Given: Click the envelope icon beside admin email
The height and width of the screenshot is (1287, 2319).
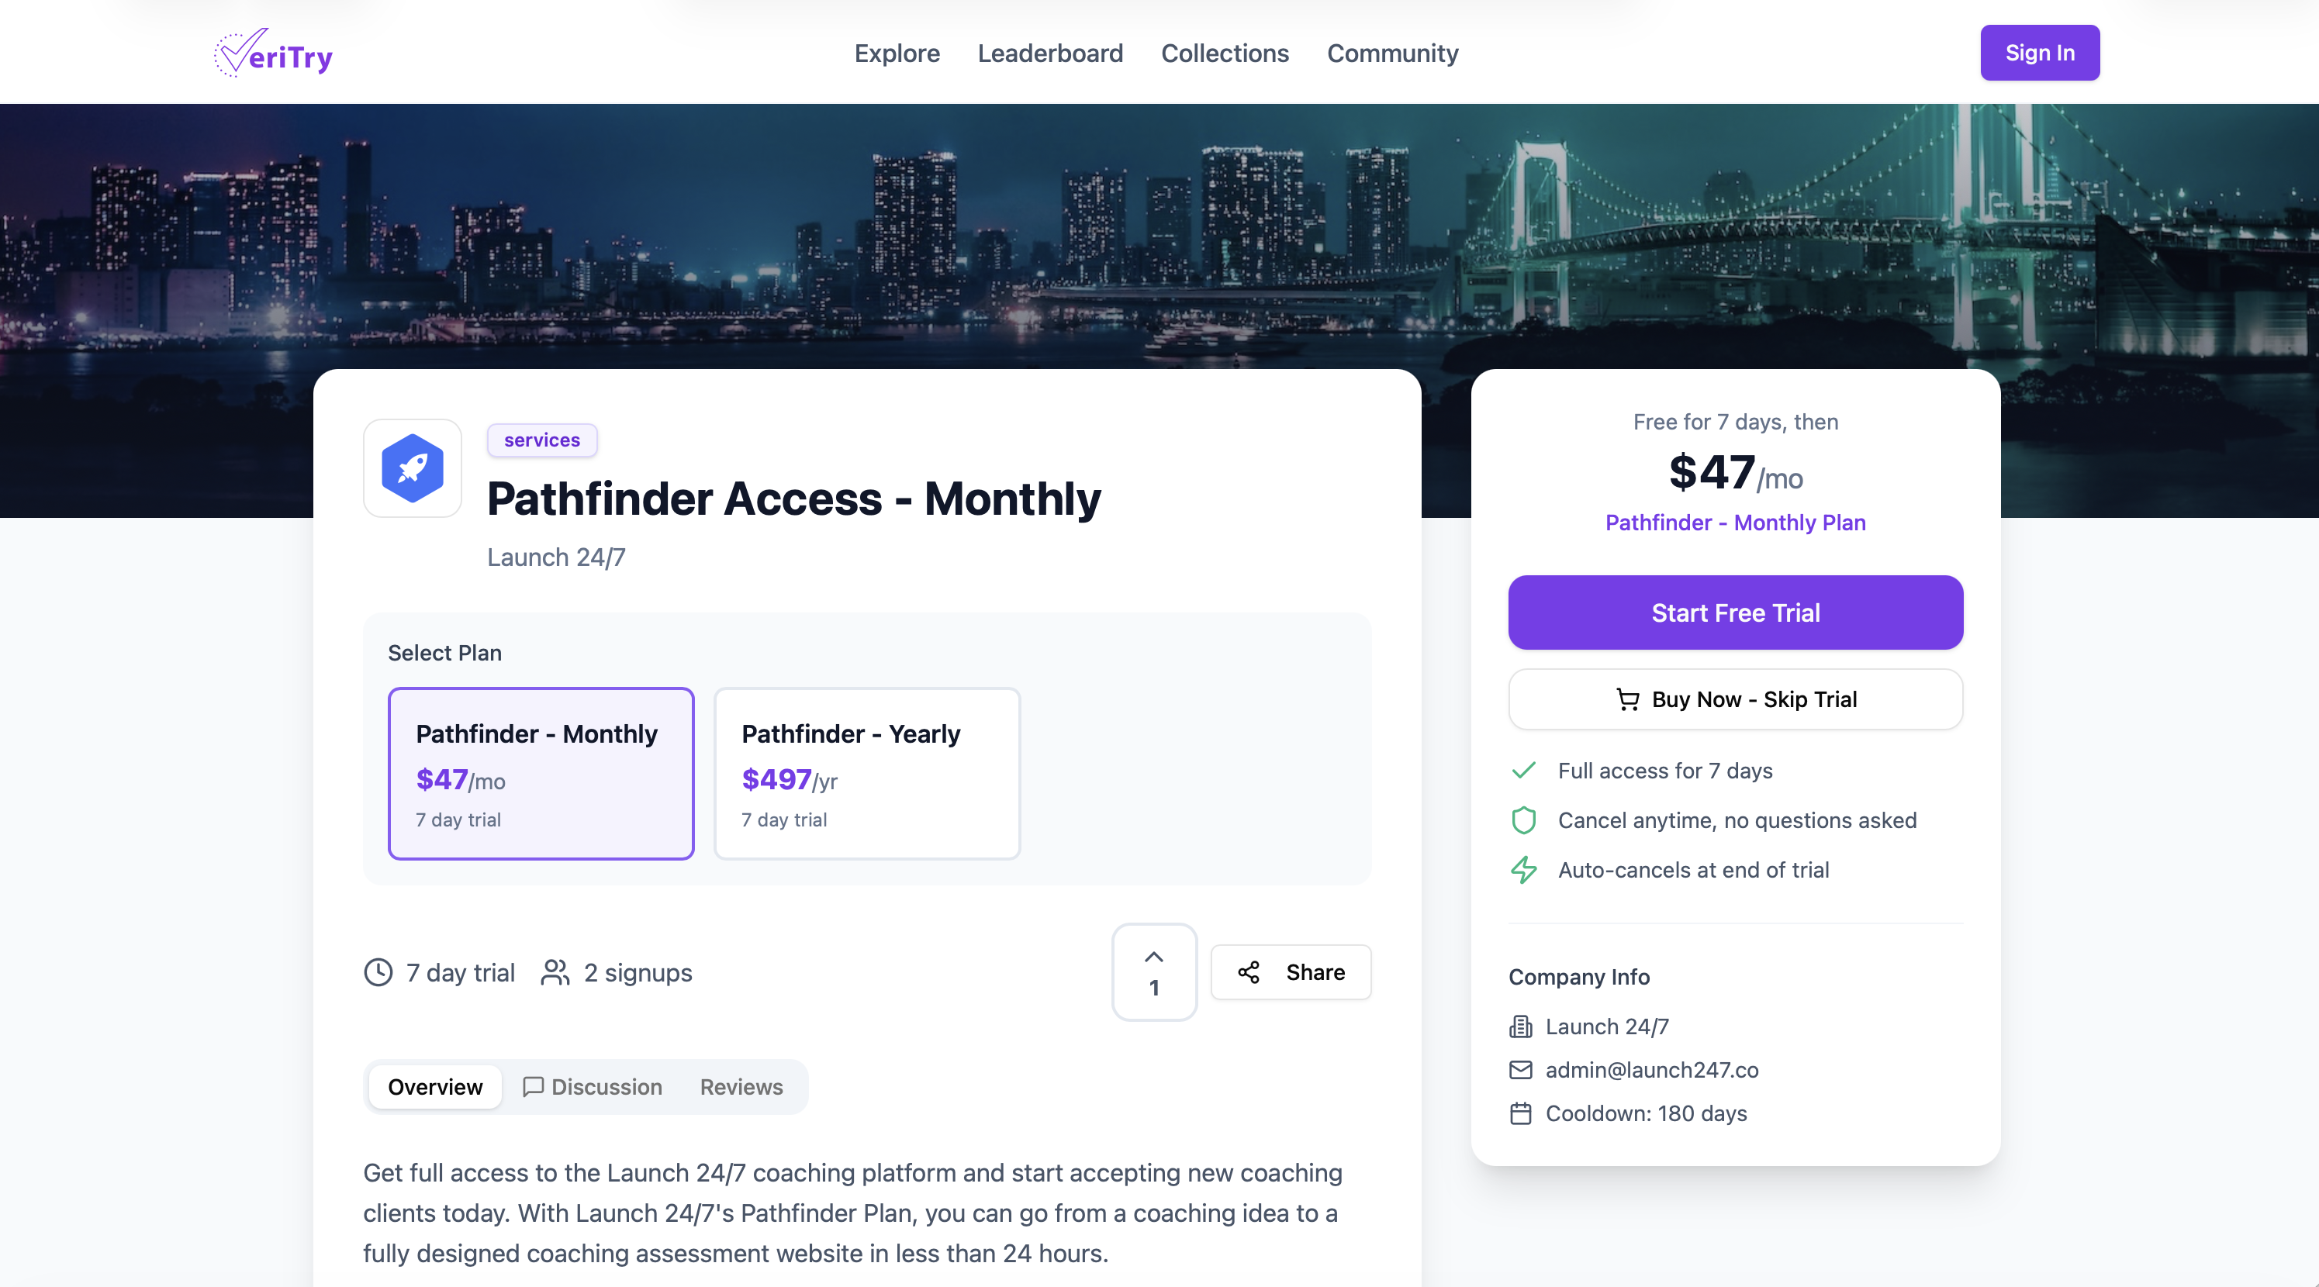Looking at the screenshot, I should [1520, 1070].
